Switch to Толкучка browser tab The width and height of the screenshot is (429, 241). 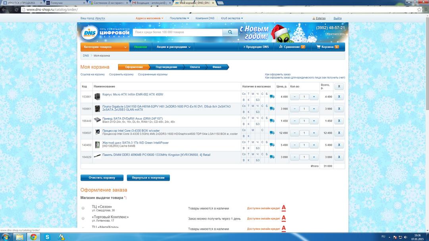65,3
